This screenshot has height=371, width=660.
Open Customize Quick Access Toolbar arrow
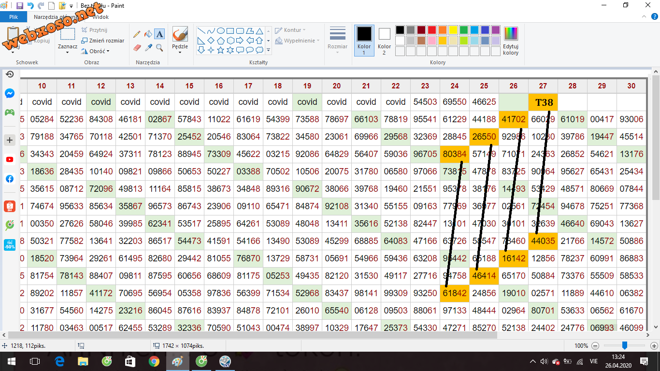tap(72, 6)
